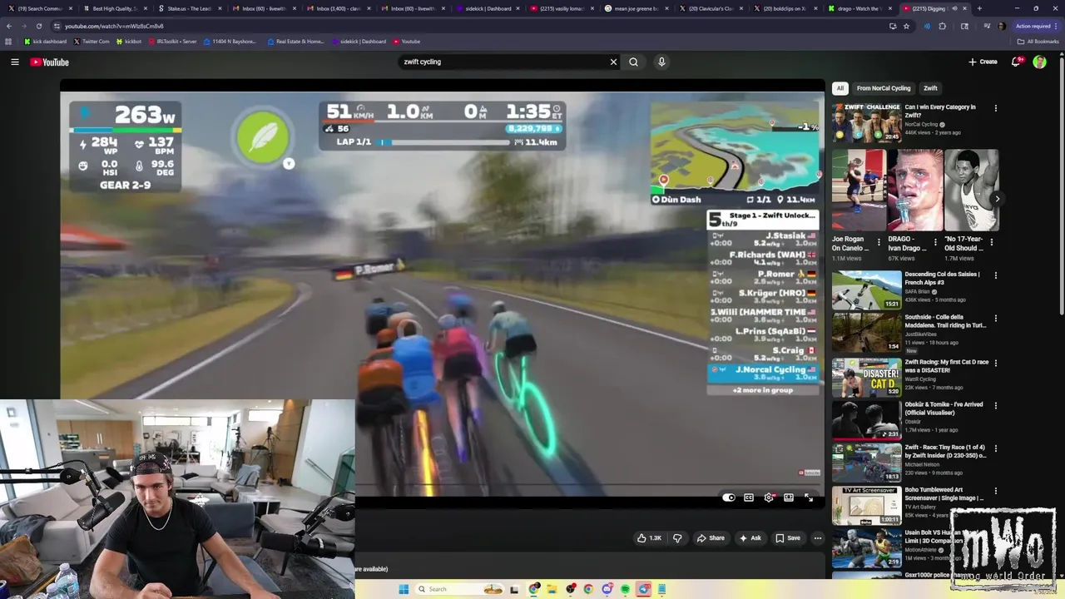This screenshot has width=1065, height=599.
Task: Toggle closed captions in the player
Action: (749, 498)
